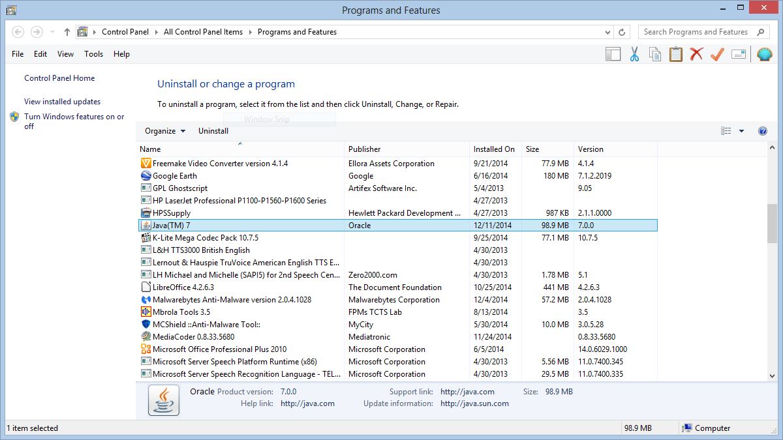Click Control Panel in address breadcrumb

click(x=125, y=31)
